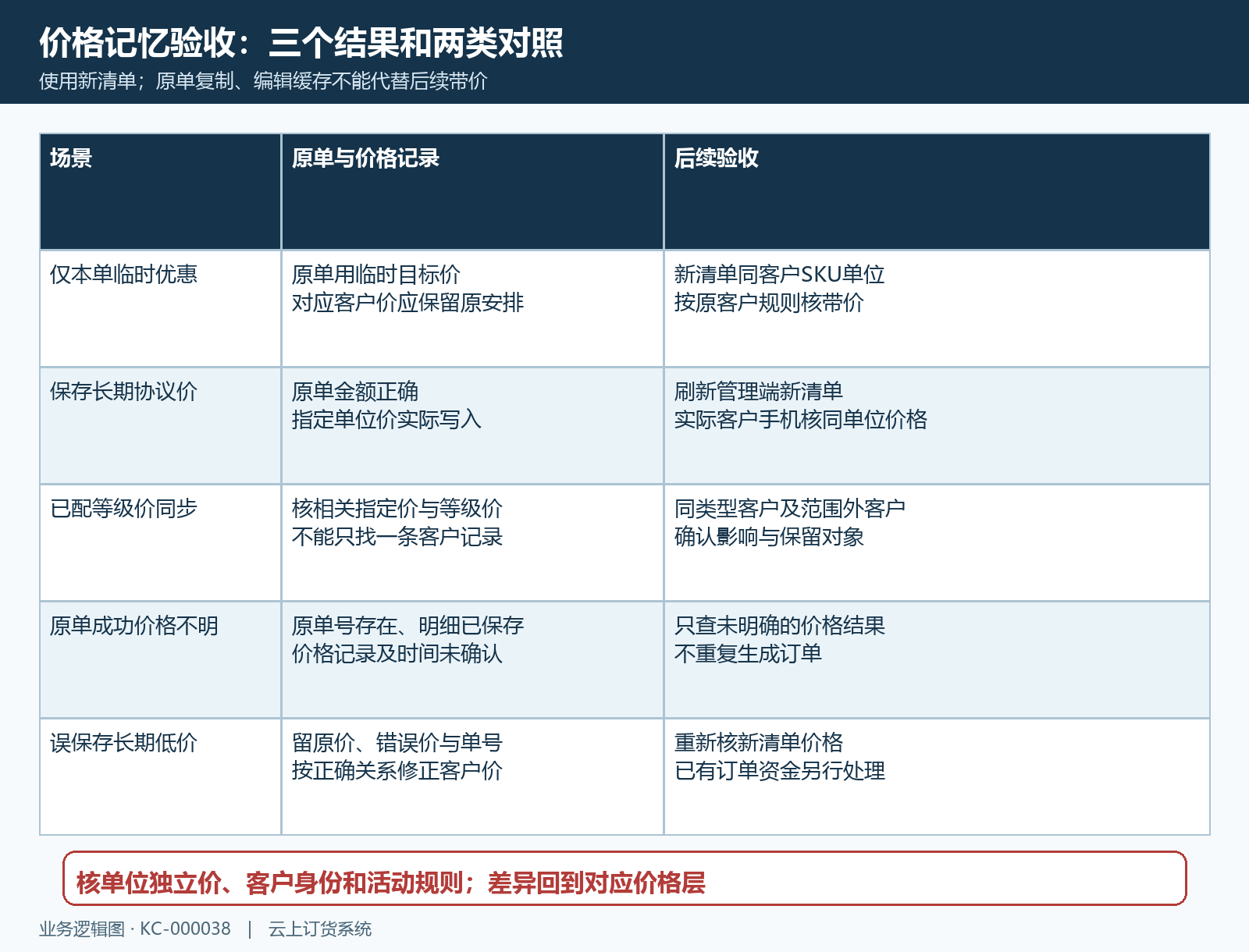Click the line 指定单位价实际写入
The width and height of the screenshot is (1249, 952).
coord(386,420)
